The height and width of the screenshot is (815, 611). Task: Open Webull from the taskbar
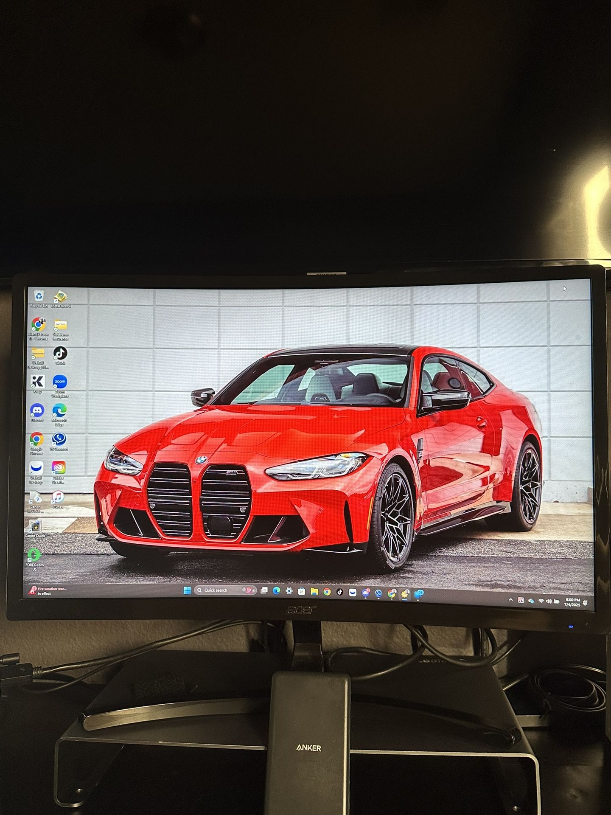click(353, 592)
